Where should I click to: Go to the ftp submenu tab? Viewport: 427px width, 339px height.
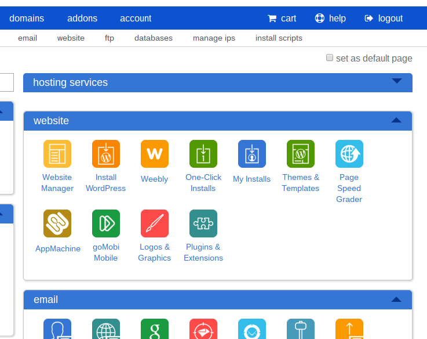(x=110, y=38)
